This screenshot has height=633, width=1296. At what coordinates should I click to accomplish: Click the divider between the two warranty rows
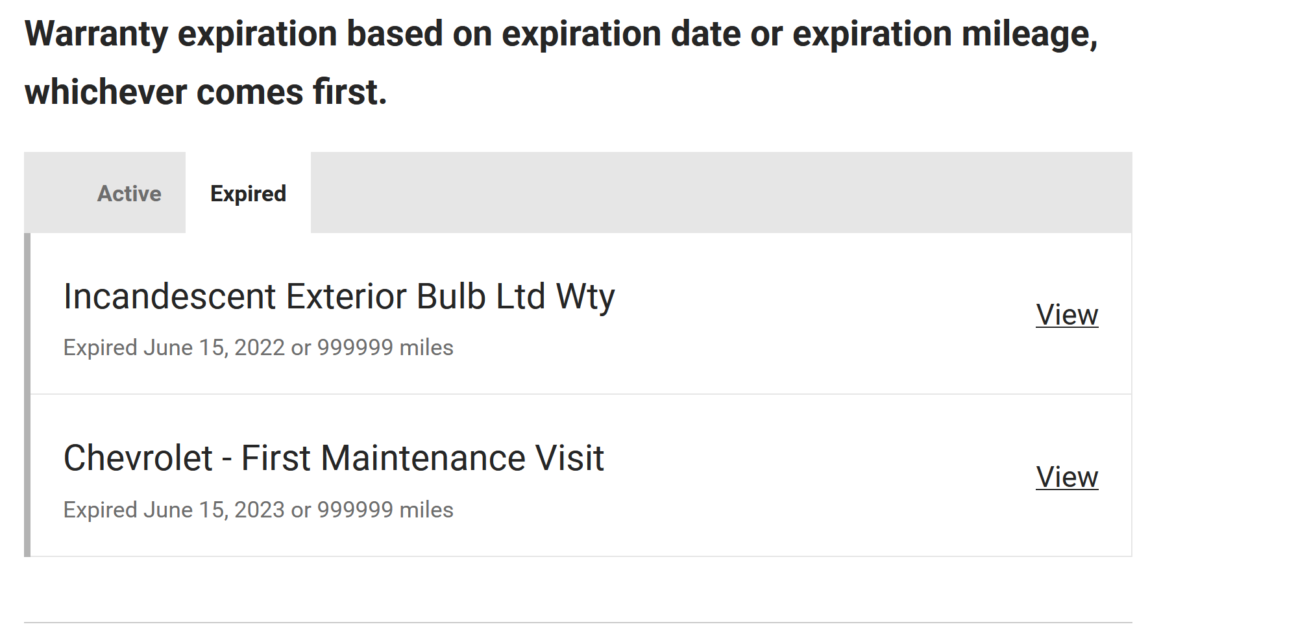pos(581,394)
